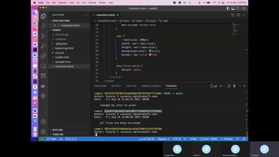The image size is (279, 157).
Task: Switch to the Debug Console tab
Action: (151, 86)
